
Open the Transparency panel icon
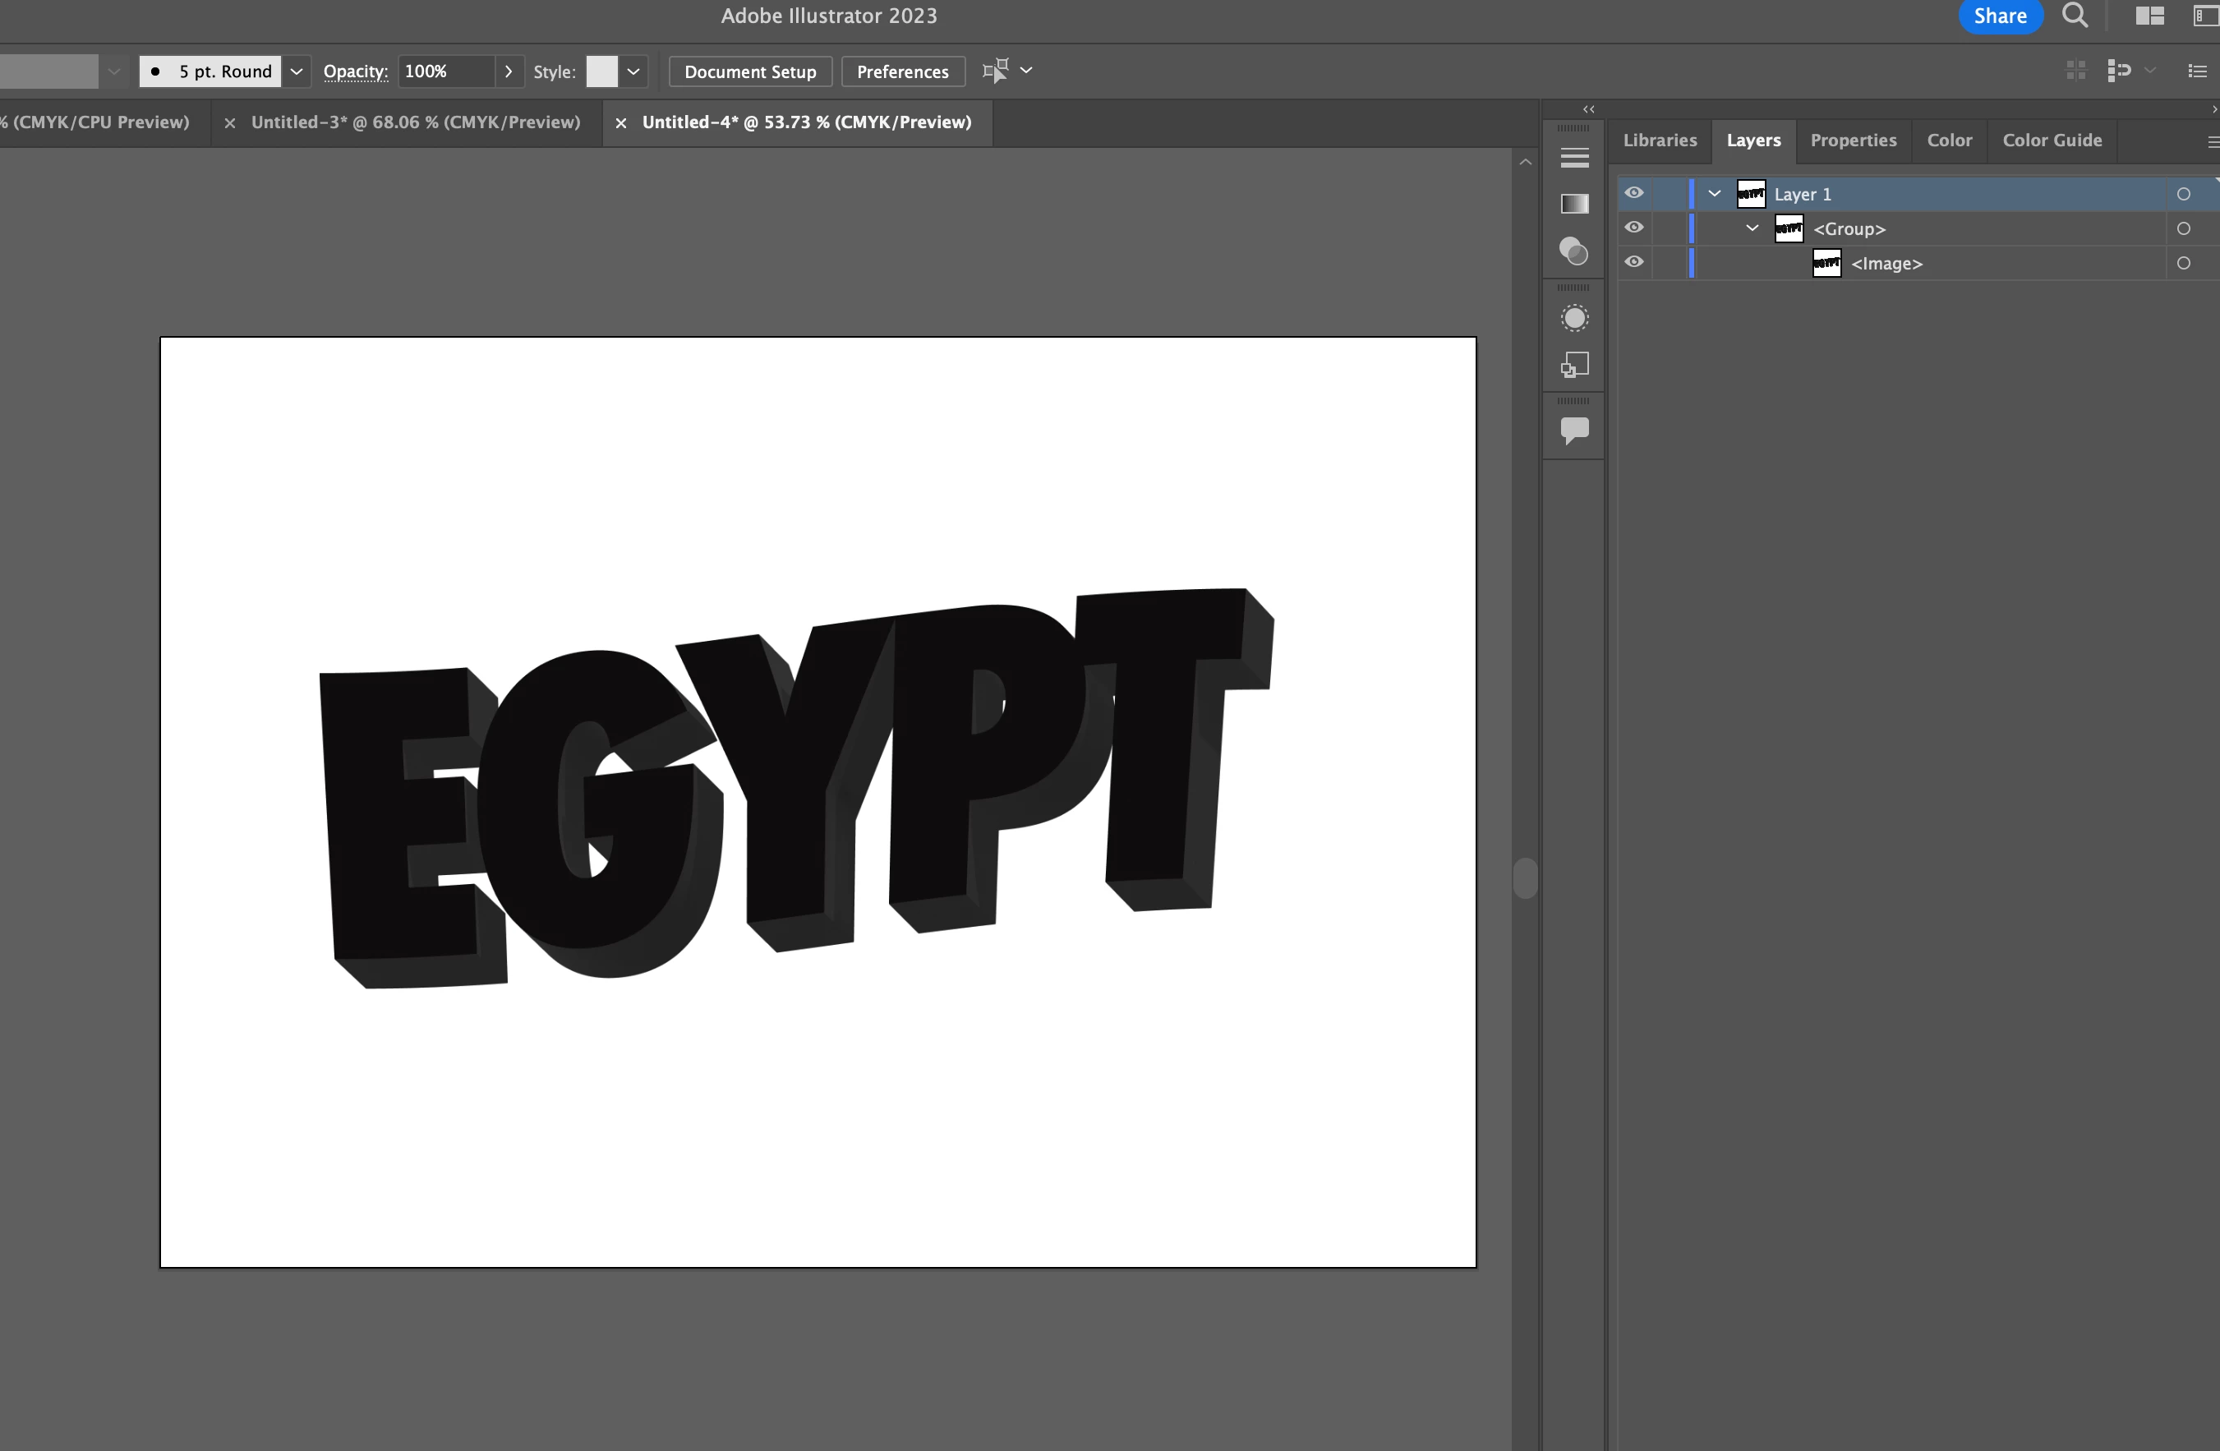[1574, 251]
